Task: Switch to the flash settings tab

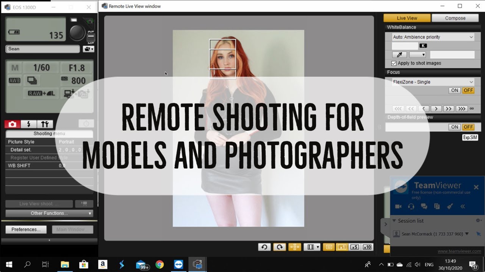Action: point(28,124)
